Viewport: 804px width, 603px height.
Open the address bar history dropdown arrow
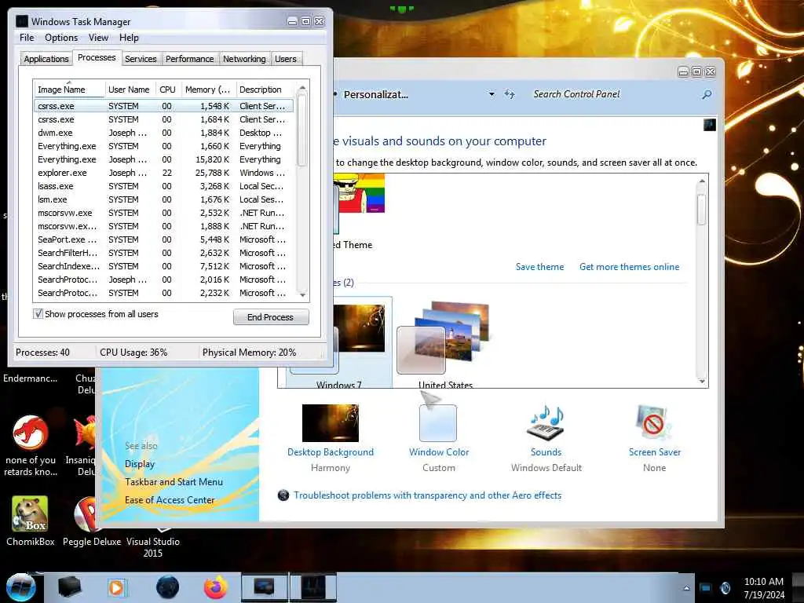(492, 94)
